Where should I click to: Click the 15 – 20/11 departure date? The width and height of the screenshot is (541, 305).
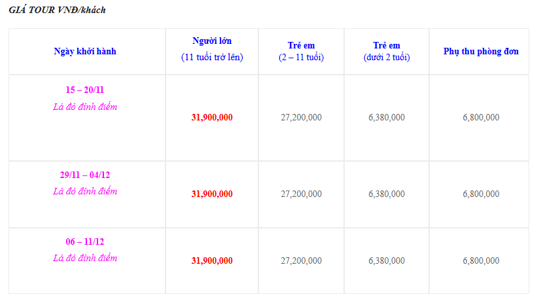pos(85,90)
